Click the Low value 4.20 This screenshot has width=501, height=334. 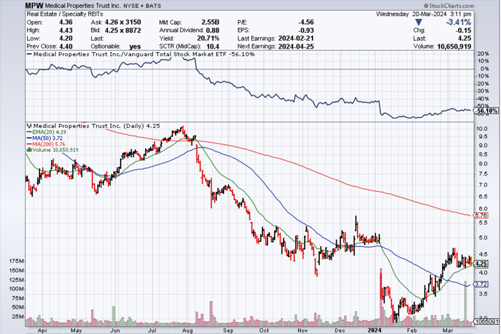[x=66, y=39]
